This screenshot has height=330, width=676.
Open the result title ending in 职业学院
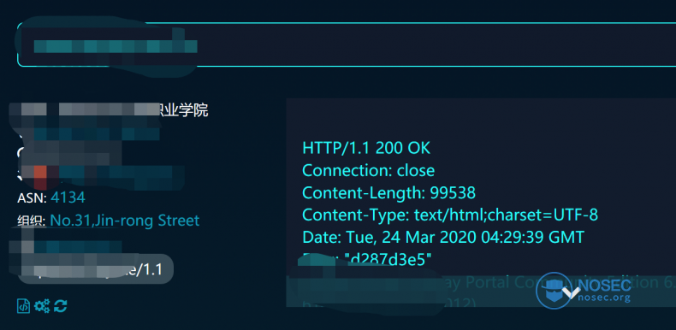[x=109, y=109]
